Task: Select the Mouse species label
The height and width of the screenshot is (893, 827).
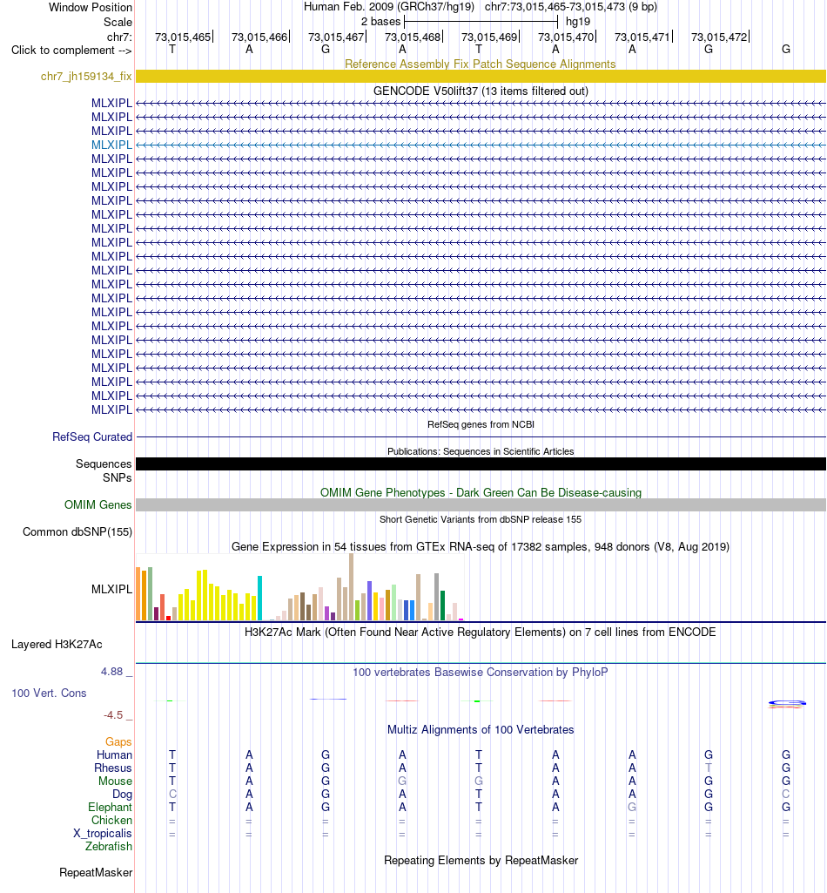Action: (115, 781)
